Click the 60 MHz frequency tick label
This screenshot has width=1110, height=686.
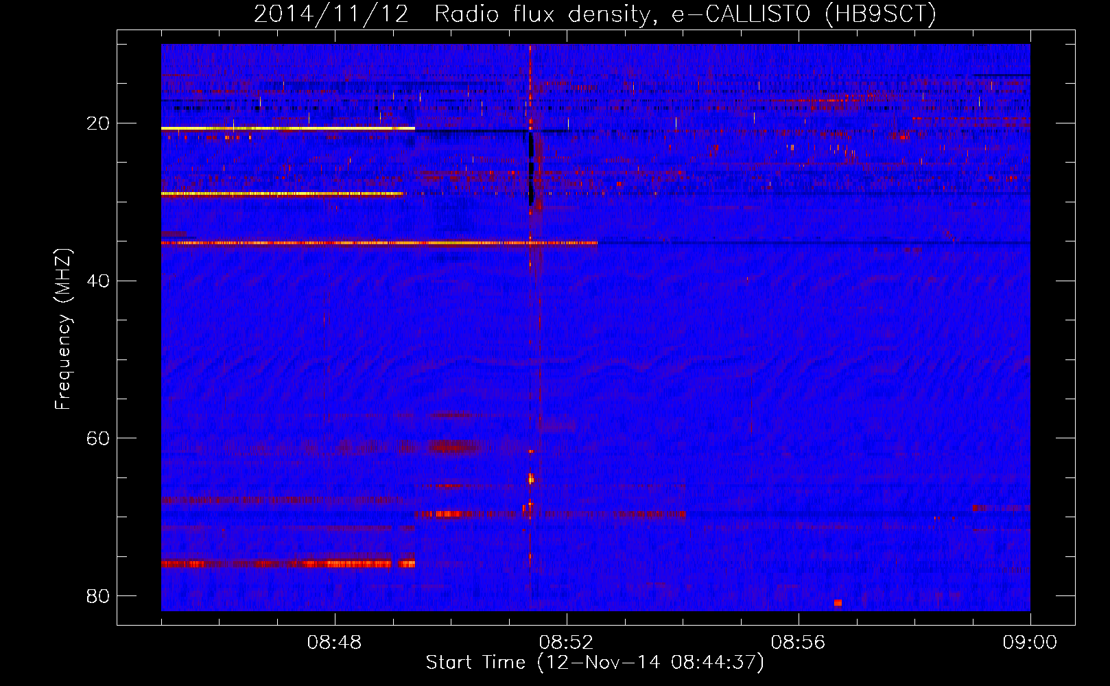coord(98,438)
